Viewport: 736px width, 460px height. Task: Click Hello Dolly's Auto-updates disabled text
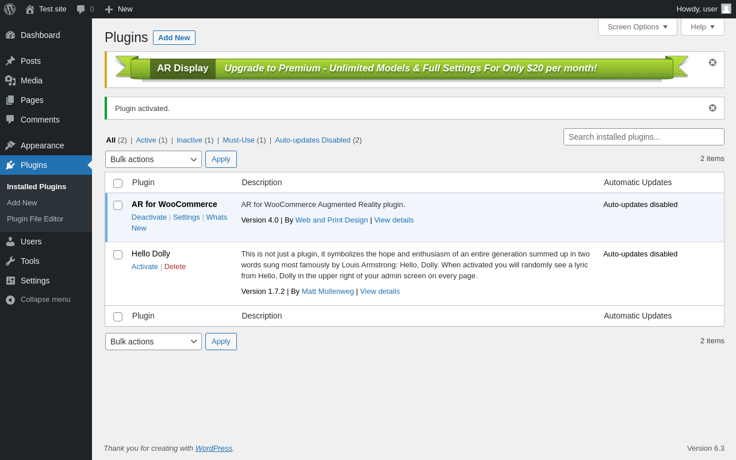pyautogui.click(x=641, y=254)
